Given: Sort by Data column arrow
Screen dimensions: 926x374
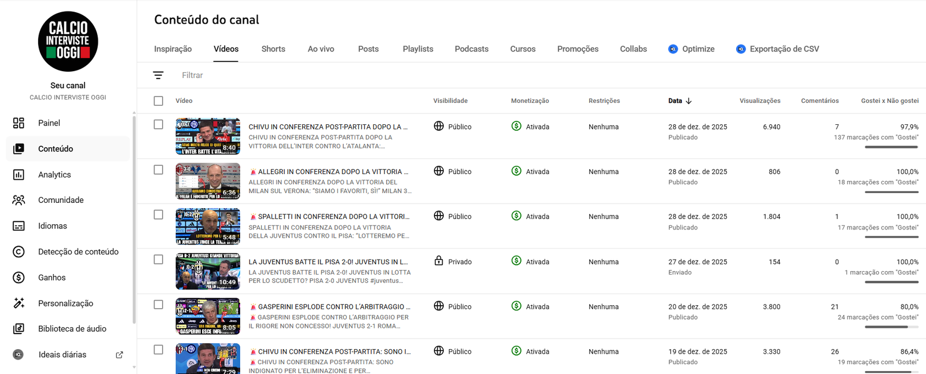Looking at the screenshot, I should [x=689, y=101].
